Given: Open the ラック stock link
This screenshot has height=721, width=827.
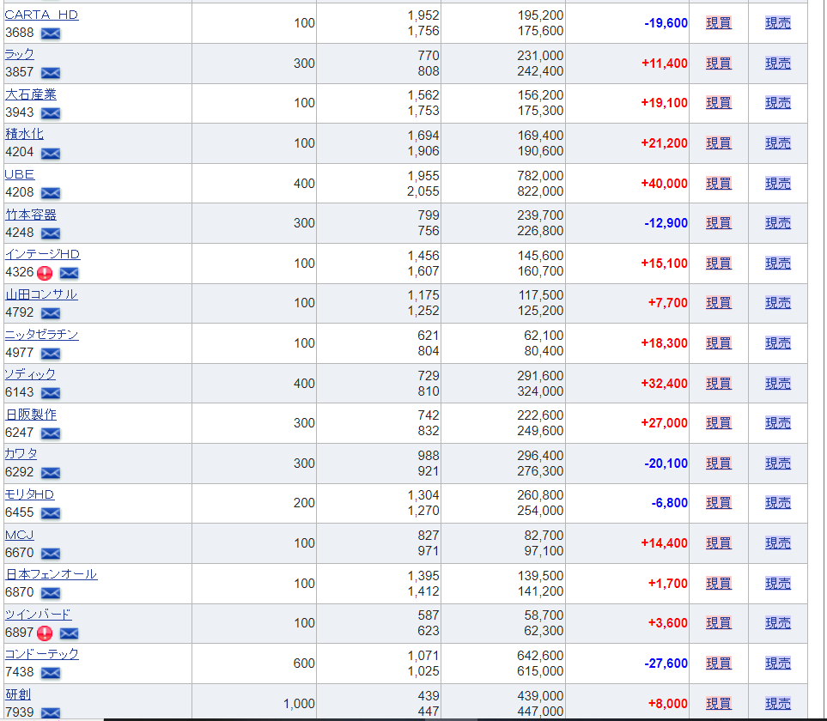Looking at the screenshot, I should (x=20, y=54).
